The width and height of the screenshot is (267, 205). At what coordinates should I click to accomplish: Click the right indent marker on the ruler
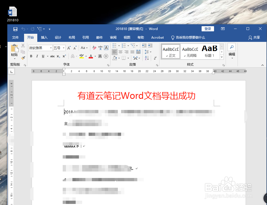coord(213,73)
